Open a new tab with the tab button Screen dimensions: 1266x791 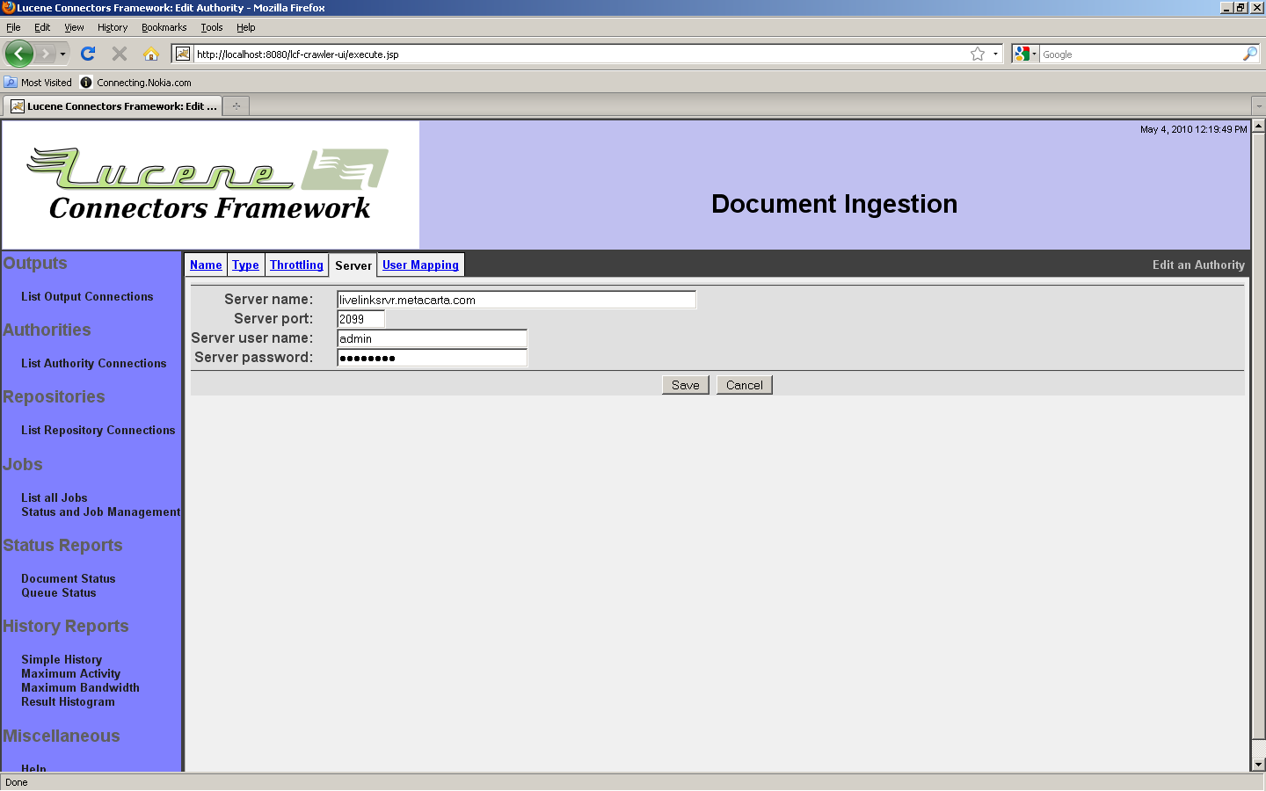pos(236,106)
